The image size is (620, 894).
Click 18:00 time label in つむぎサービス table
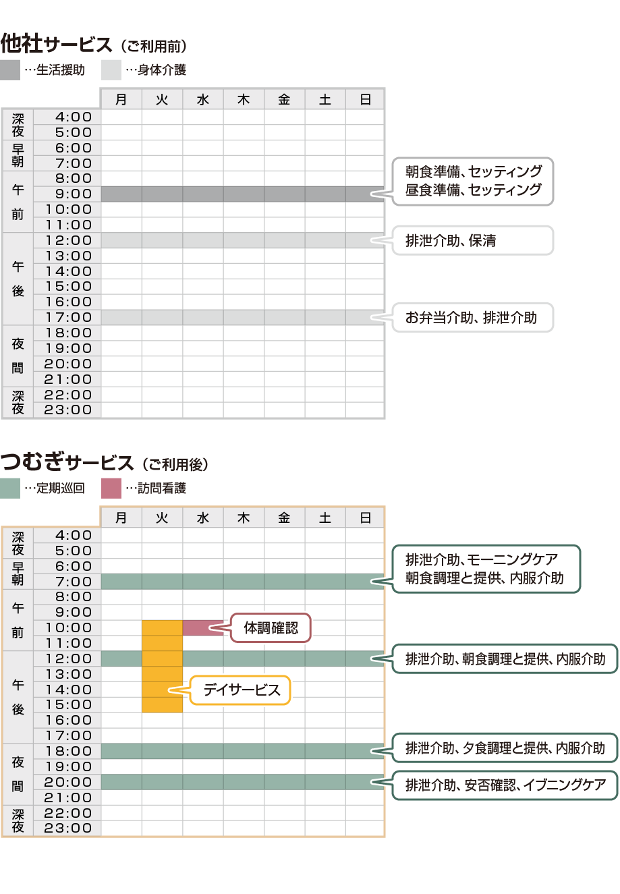pyautogui.click(x=69, y=751)
